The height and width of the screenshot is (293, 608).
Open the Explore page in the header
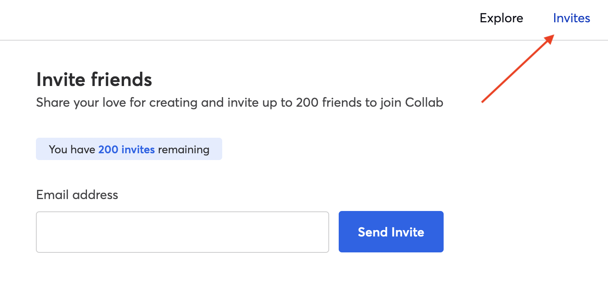click(x=501, y=18)
